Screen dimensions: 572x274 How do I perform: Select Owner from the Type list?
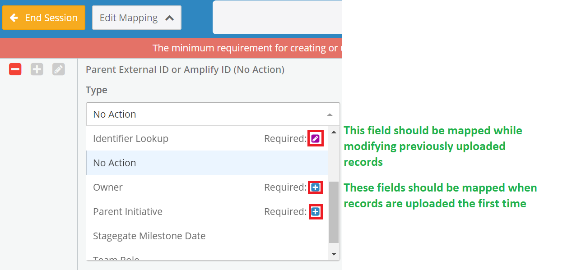pos(108,187)
